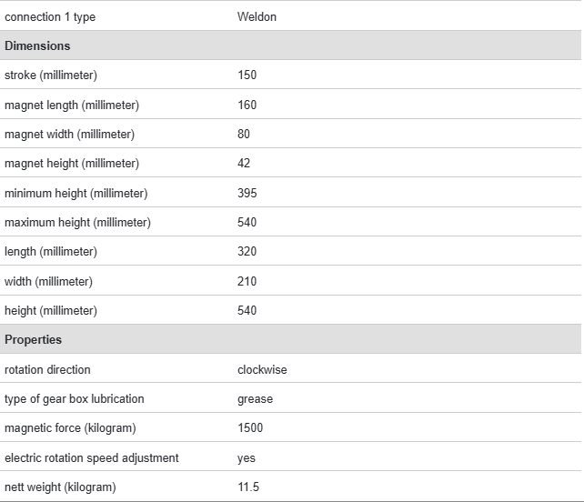Click the connection 1 type label
Image resolution: width=584 pixels, height=502 pixels.
click(50, 16)
